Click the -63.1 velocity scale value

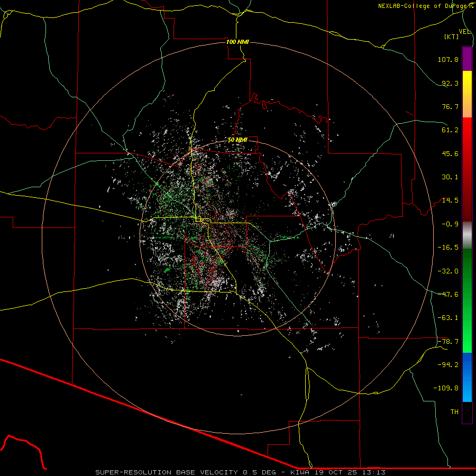click(448, 318)
